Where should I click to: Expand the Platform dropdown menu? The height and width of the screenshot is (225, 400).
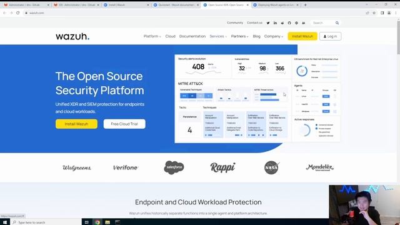(x=152, y=36)
